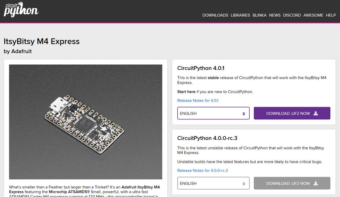Click the ItsyBitsy M4 board photo
340x197 pixels.
85,122
